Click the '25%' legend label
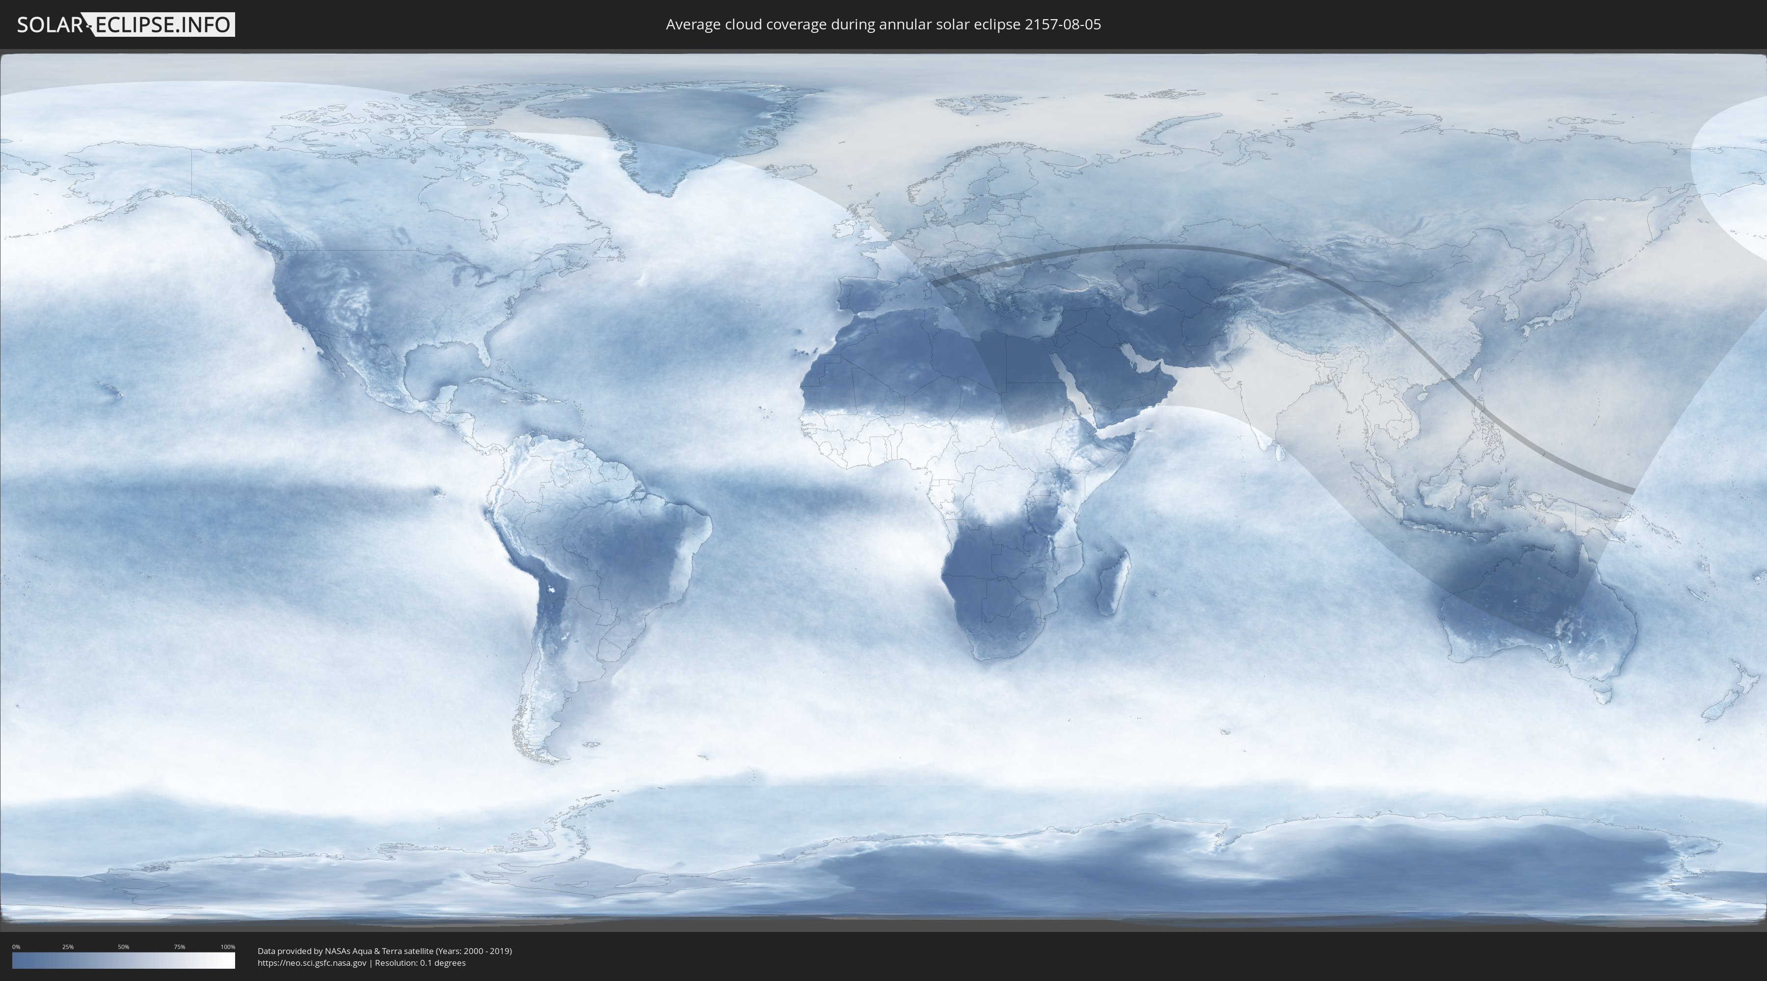 [68, 947]
